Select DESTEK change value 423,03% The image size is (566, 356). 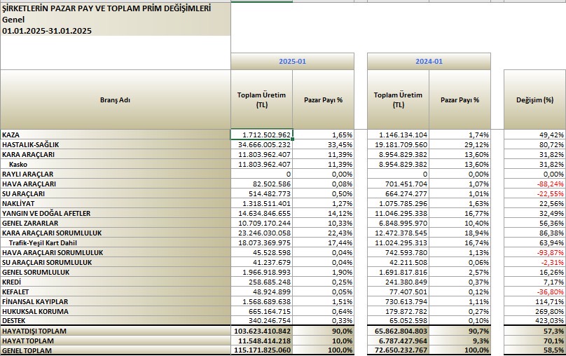(534, 320)
